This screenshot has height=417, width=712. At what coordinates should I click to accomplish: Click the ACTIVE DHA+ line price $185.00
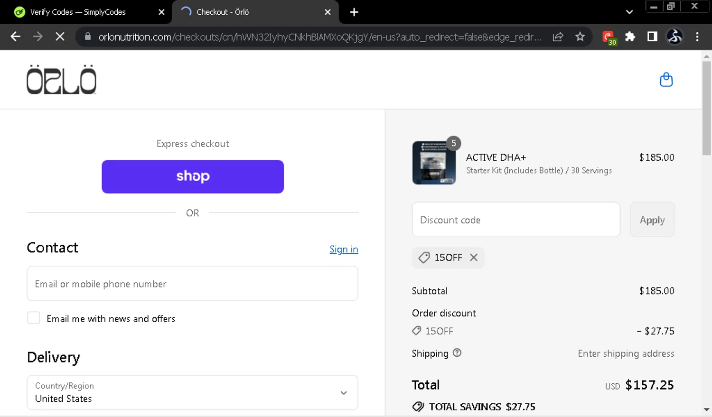click(x=656, y=157)
